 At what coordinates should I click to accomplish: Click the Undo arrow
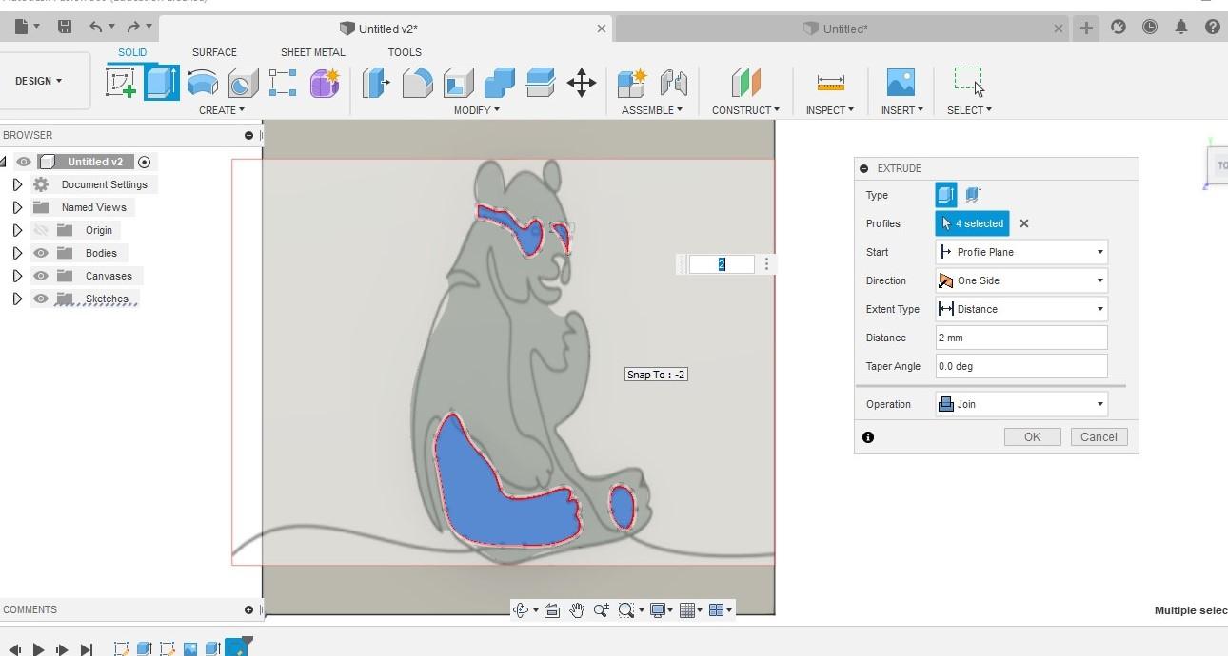coord(96,28)
